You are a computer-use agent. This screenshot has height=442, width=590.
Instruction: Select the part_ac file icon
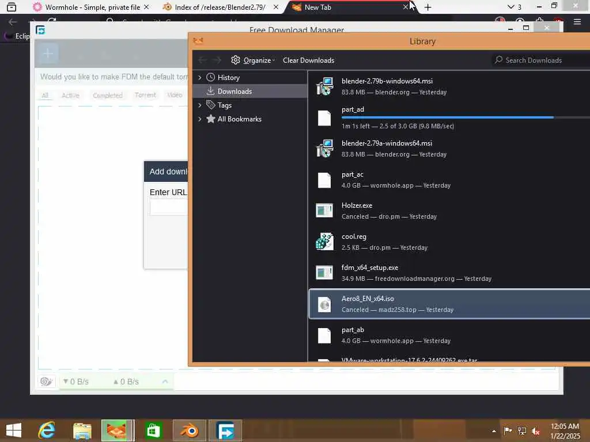click(324, 180)
